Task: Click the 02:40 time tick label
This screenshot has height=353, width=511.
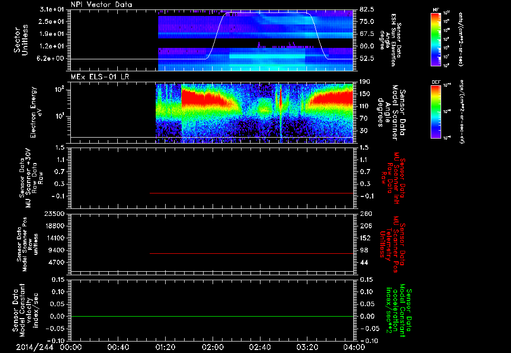Action: pos(259,347)
